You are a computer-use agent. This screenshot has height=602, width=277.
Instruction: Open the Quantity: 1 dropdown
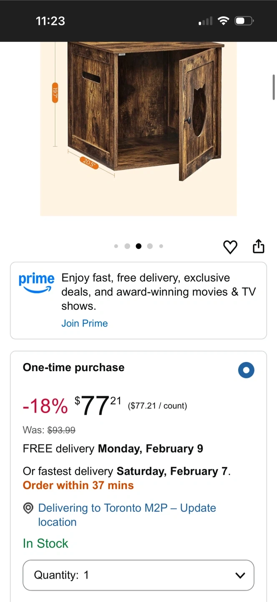coord(138,575)
